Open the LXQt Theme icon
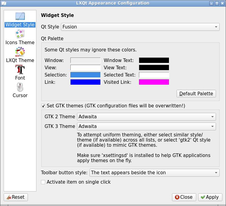Screen dimensions: 226x206 [x=20, y=52]
